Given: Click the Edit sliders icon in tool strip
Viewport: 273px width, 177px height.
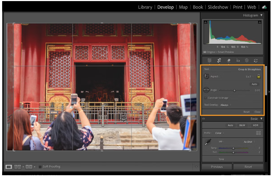Looking at the screenshot, I should point(210,60).
